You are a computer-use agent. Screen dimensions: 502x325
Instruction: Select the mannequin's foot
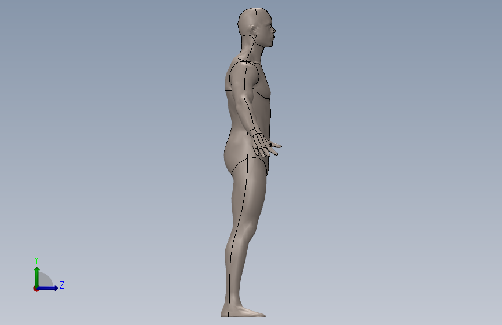(x=243, y=311)
